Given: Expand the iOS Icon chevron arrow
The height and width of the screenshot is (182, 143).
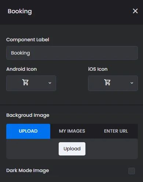Looking at the screenshot, I should [132, 83].
